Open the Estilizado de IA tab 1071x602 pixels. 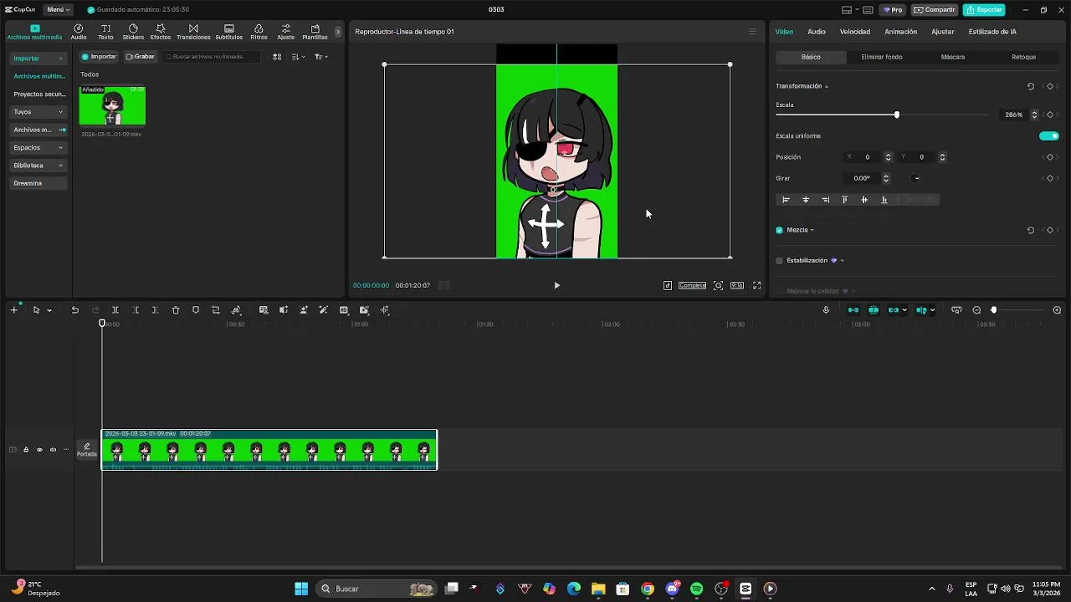(x=992, y=32)
